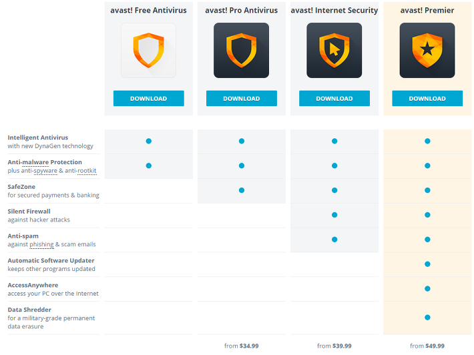Screen dimensions: 474x355
Task: Click the Anti-spam feature title
Action: [23, 236]
